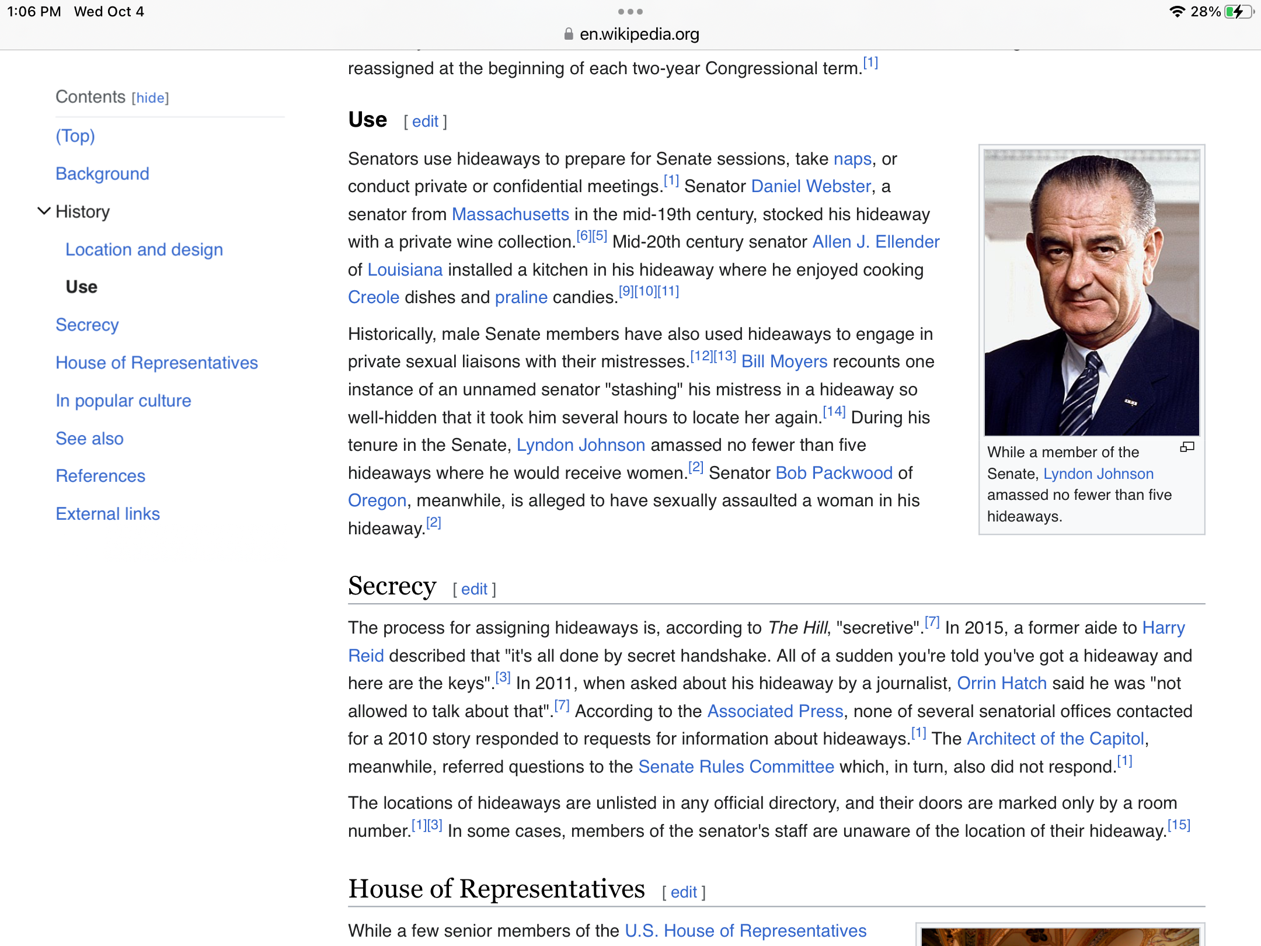Tap citation [12] after mistresses
This screenshot has height=946, width=1261.
[x=702, y=356]
